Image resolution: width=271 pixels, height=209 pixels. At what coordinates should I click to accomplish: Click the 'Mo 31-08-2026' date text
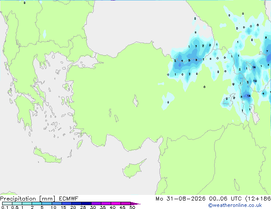tap(180, 199)
